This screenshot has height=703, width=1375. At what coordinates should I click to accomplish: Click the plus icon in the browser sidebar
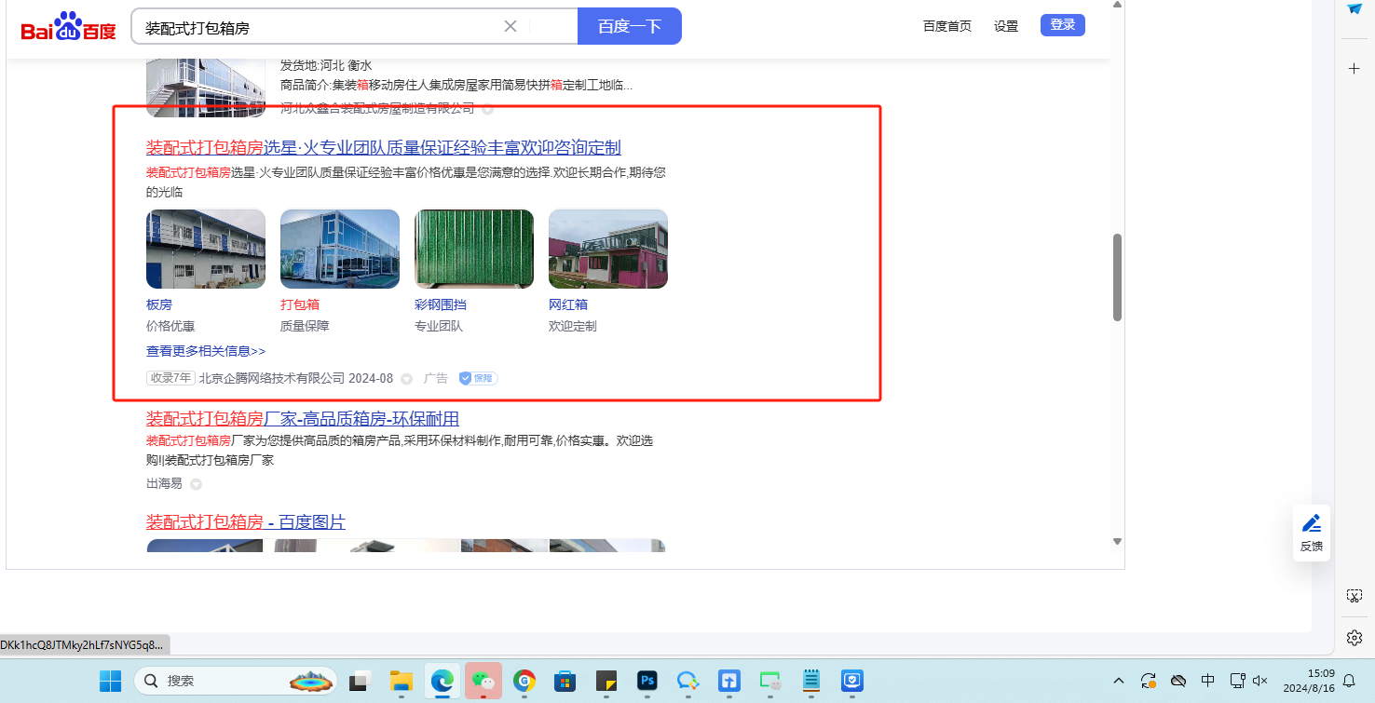(x=1355, y=69)
